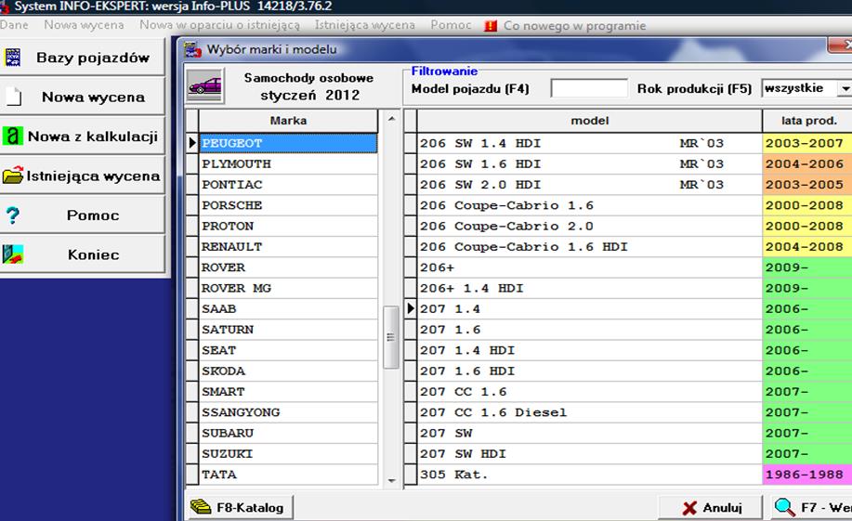Screen dimensions: 852x521
Task: Click the Marka column header
Action: [x=288, y=121]
